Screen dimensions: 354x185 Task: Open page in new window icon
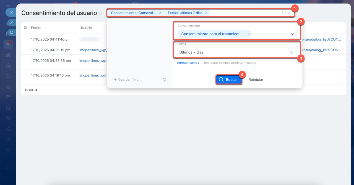pyautogui.click(x=12, y=32)
